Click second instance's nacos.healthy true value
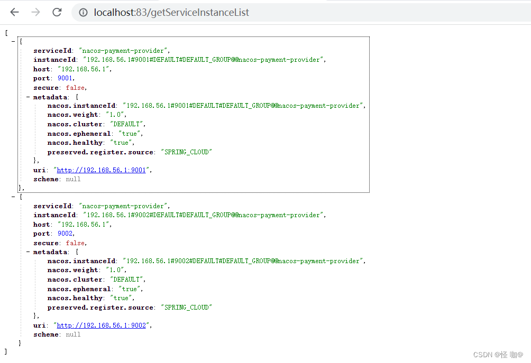This screenshot has width=531, height=363. pyautogui.click(x=121, y=298)
